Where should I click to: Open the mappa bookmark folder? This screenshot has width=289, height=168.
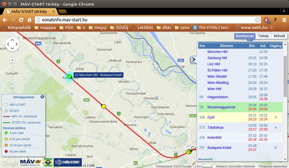[45, 28]
